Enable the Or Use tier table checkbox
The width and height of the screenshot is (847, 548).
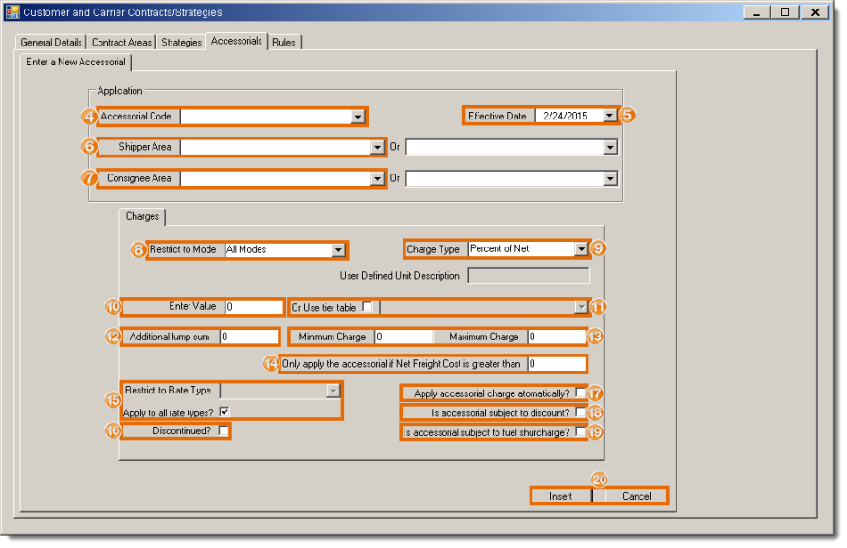368,306
